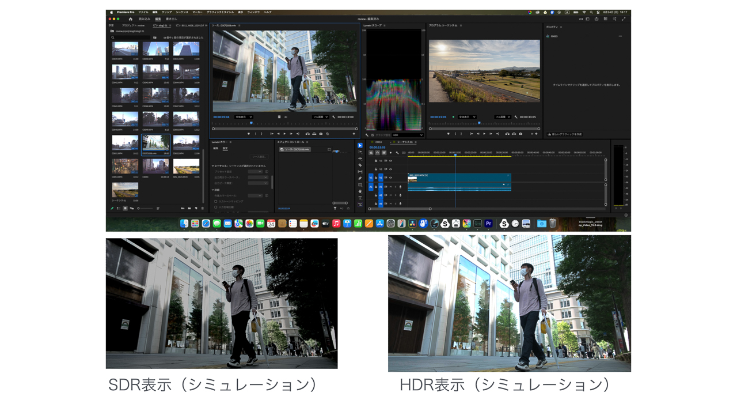Image resolution: width=737 pixels, height=415 pixels.
Task: Open the シーケンス menu in the menu bar
Action: pos(182,12)
